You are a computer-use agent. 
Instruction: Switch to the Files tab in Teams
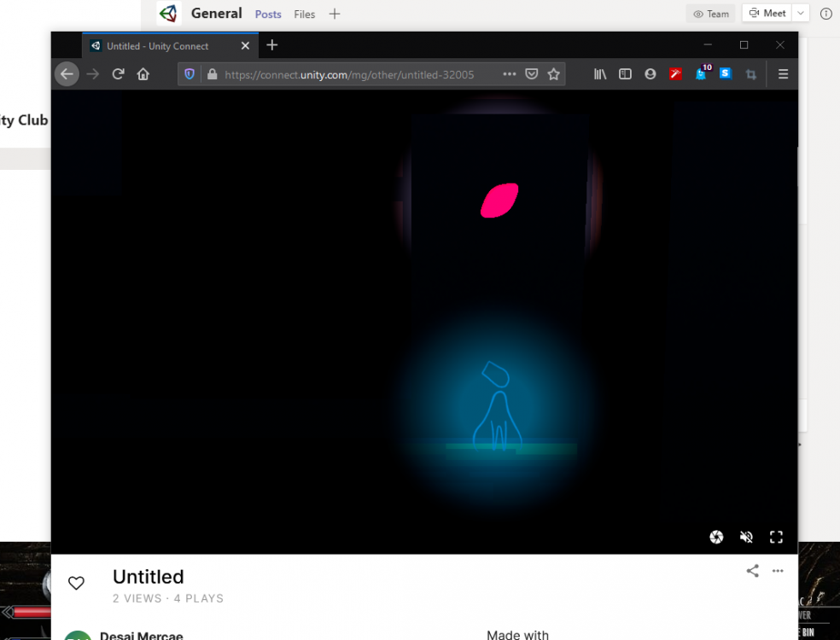coord(304,14)
